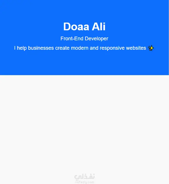The image size is (169, 184).
Task: Click the empty light gray content area
Action: point(84,123)
